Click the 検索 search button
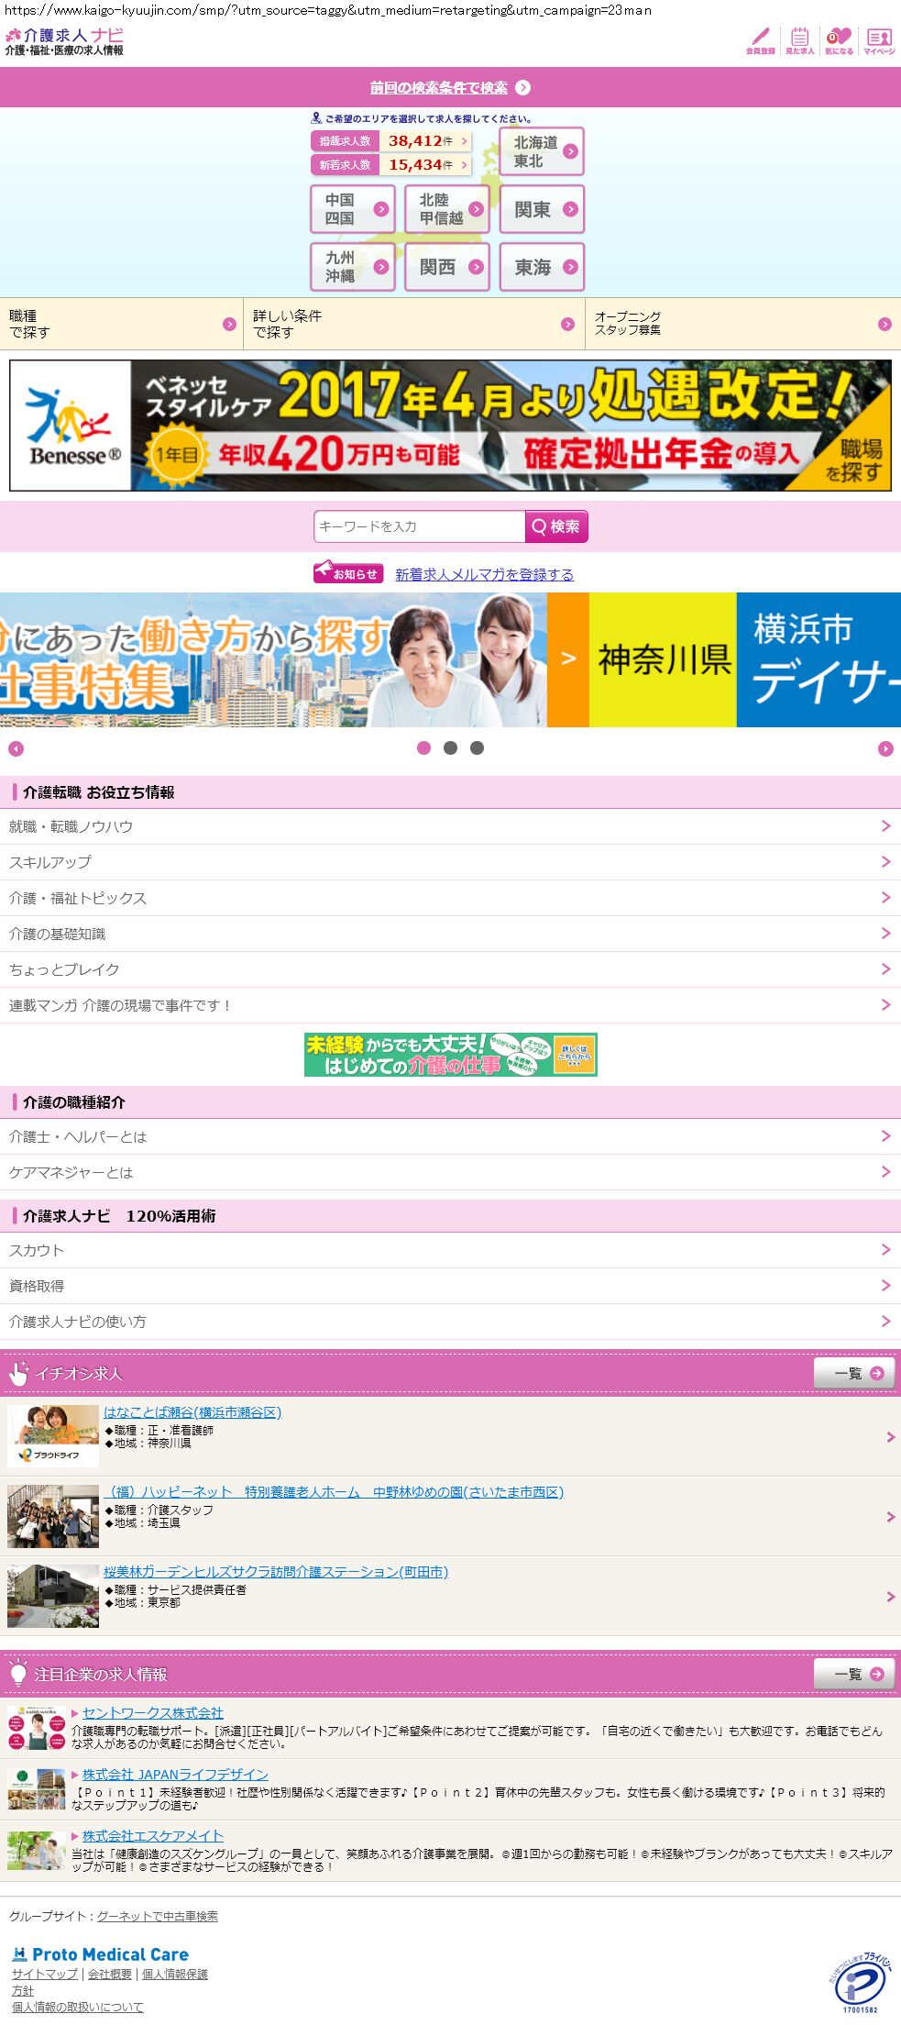The image size is (901, 2025). tap(556, 526)
